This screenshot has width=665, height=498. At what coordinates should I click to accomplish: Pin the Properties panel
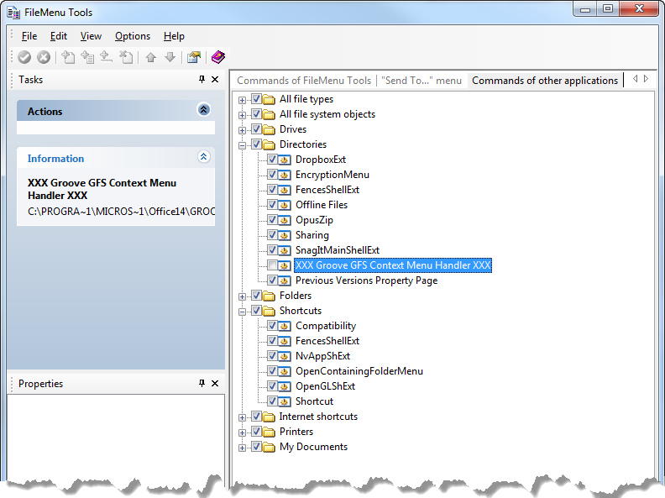tap(202, 383)
